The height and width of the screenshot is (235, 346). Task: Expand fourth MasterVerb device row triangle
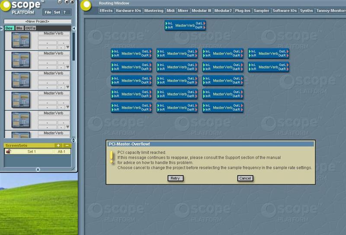click(x=68, y=107)
